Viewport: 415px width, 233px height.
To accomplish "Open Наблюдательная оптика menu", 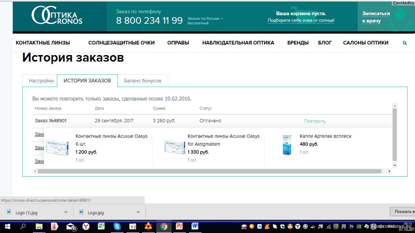I will tap(238, 43).
